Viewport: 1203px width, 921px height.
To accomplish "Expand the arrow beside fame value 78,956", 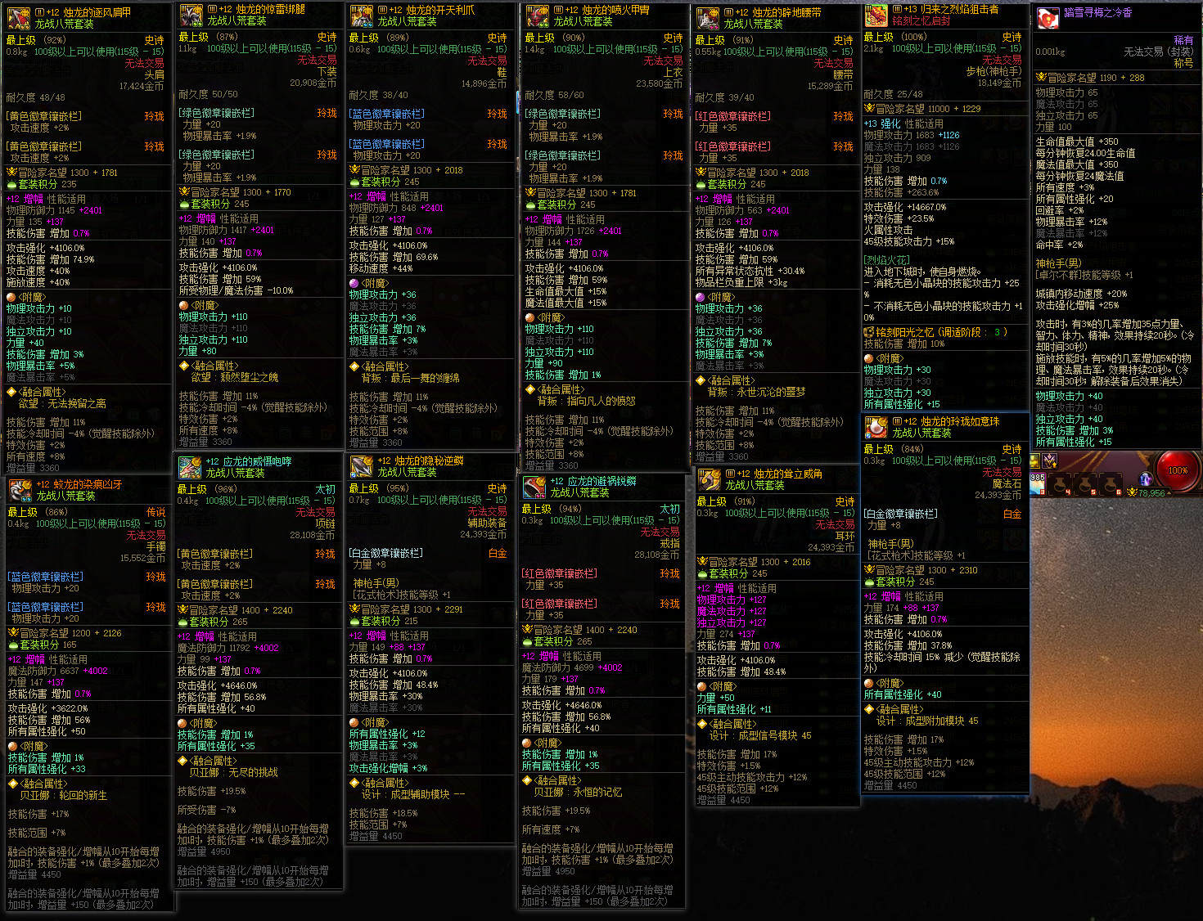I will [x=1169, y=493].
